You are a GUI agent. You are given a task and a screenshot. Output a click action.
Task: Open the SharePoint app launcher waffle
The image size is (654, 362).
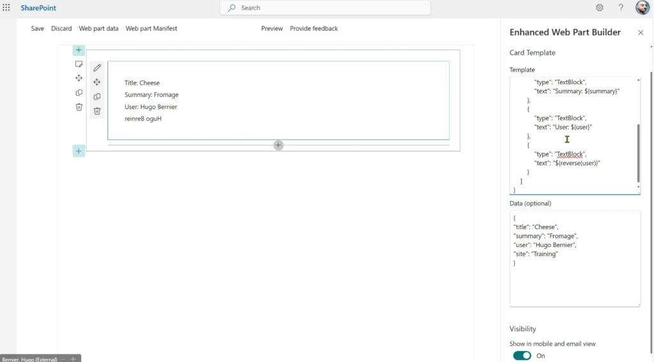coord(6,8)
